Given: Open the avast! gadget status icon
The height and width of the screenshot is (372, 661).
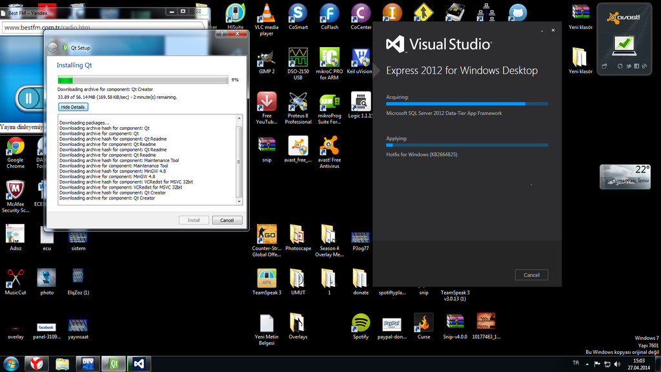Looking at the screenshot, I should point(624,46).
